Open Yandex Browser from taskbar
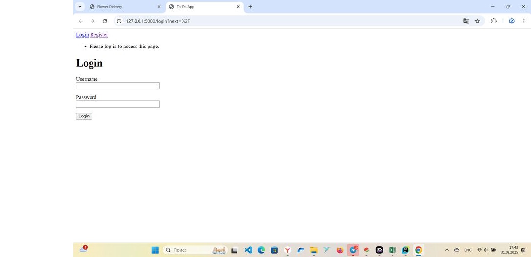This screenshot has width=531, height=257. 287,250
